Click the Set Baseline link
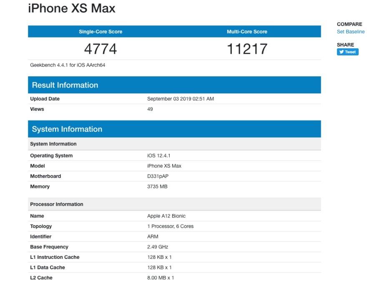 click(350, 32)
